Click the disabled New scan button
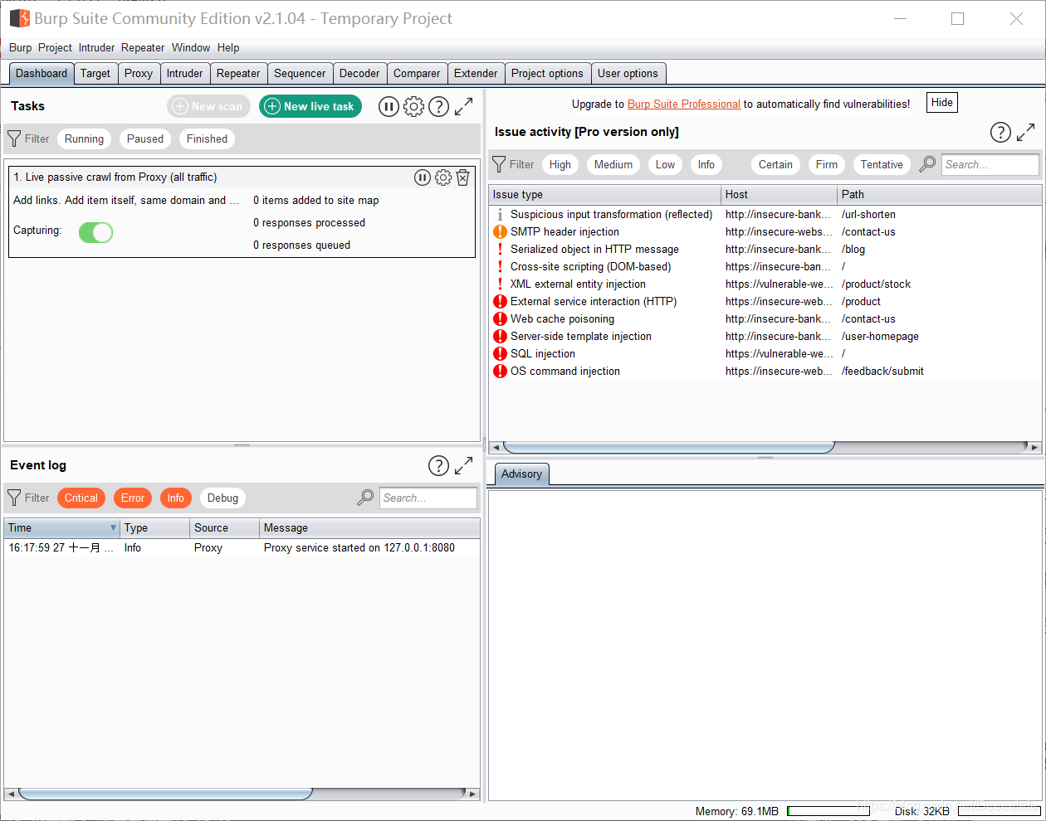 click(208, 106)
